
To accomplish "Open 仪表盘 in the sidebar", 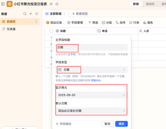I will click(11, 29).
